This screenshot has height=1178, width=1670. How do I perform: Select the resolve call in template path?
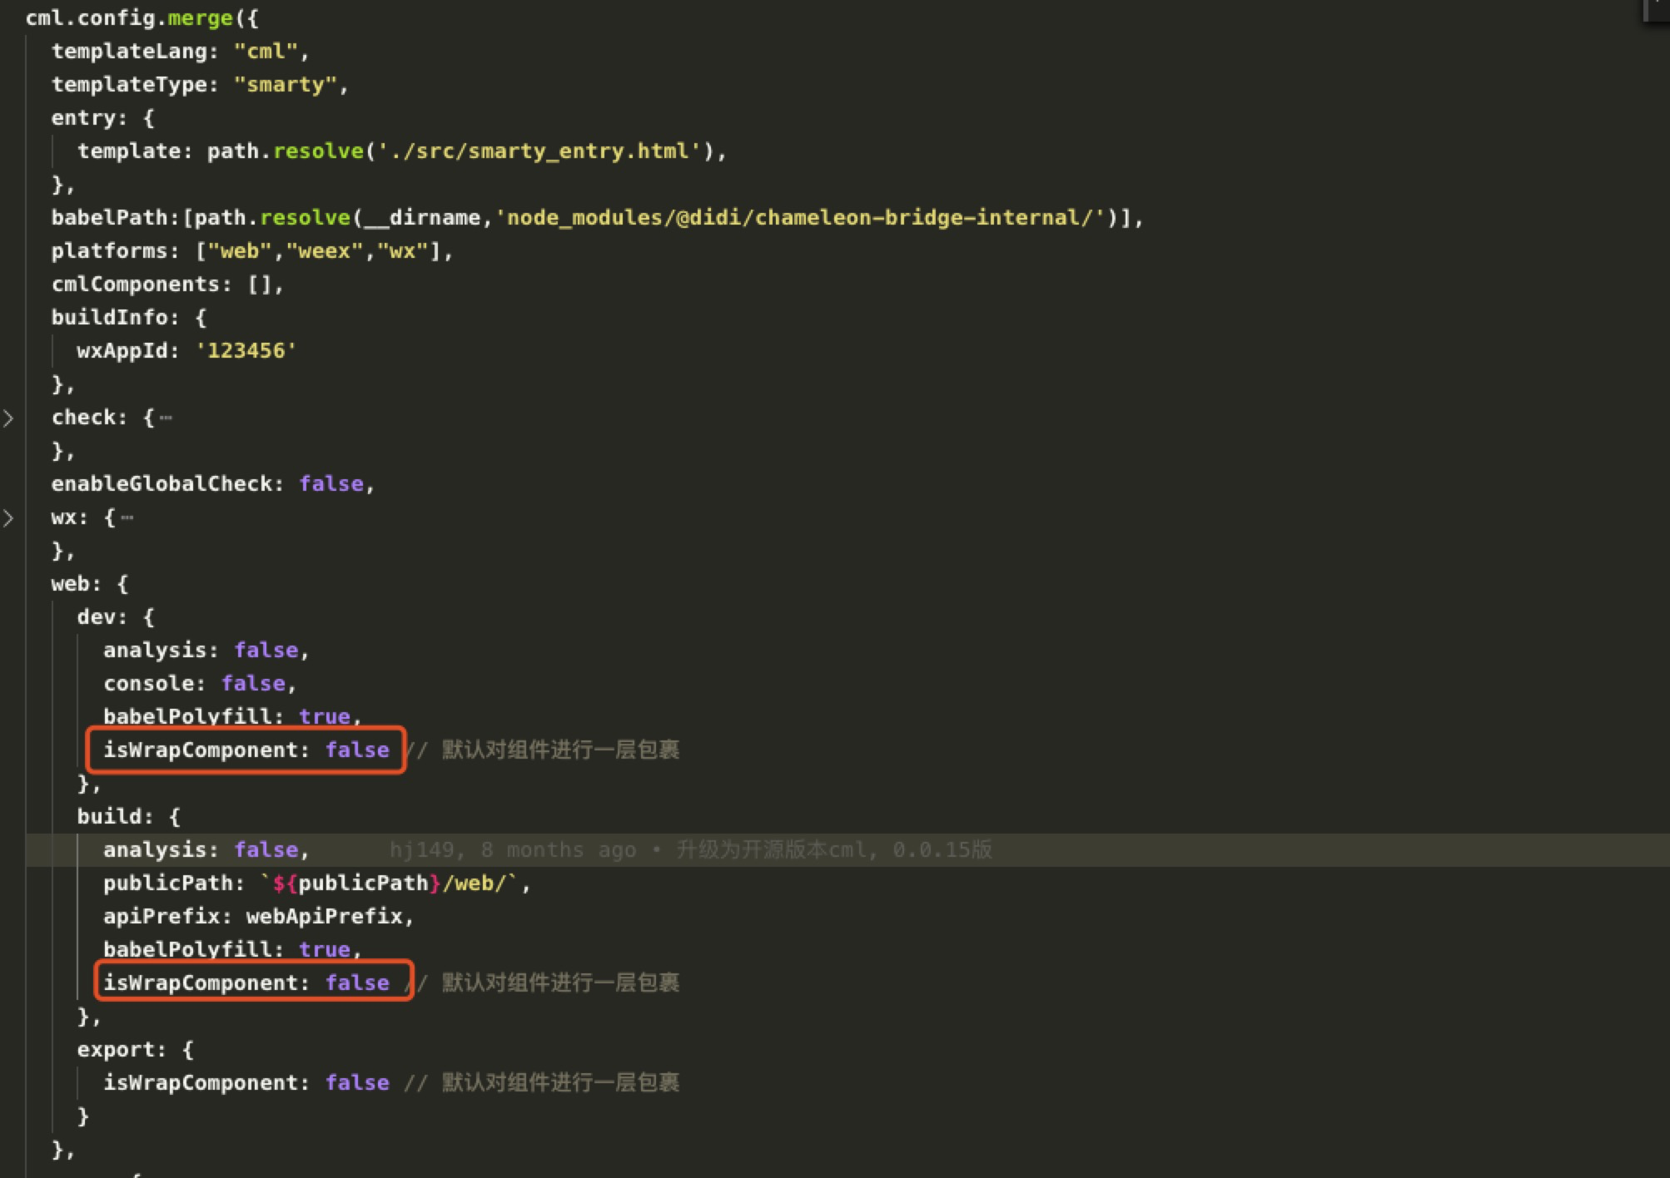point(317,151)
